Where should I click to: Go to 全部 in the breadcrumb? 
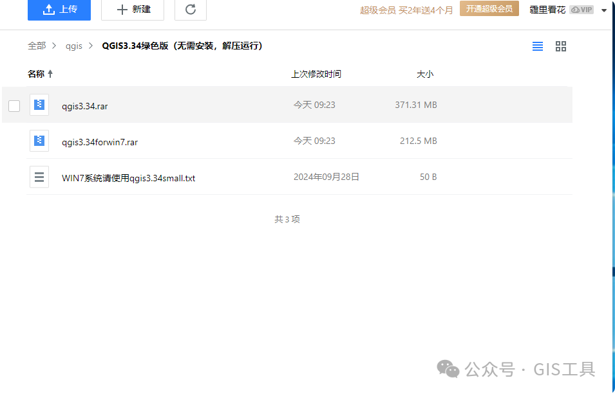[37, 46]
